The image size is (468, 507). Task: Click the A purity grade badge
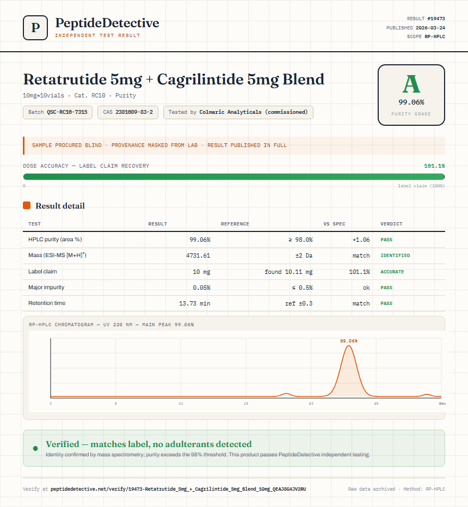[x=411, y=95]
